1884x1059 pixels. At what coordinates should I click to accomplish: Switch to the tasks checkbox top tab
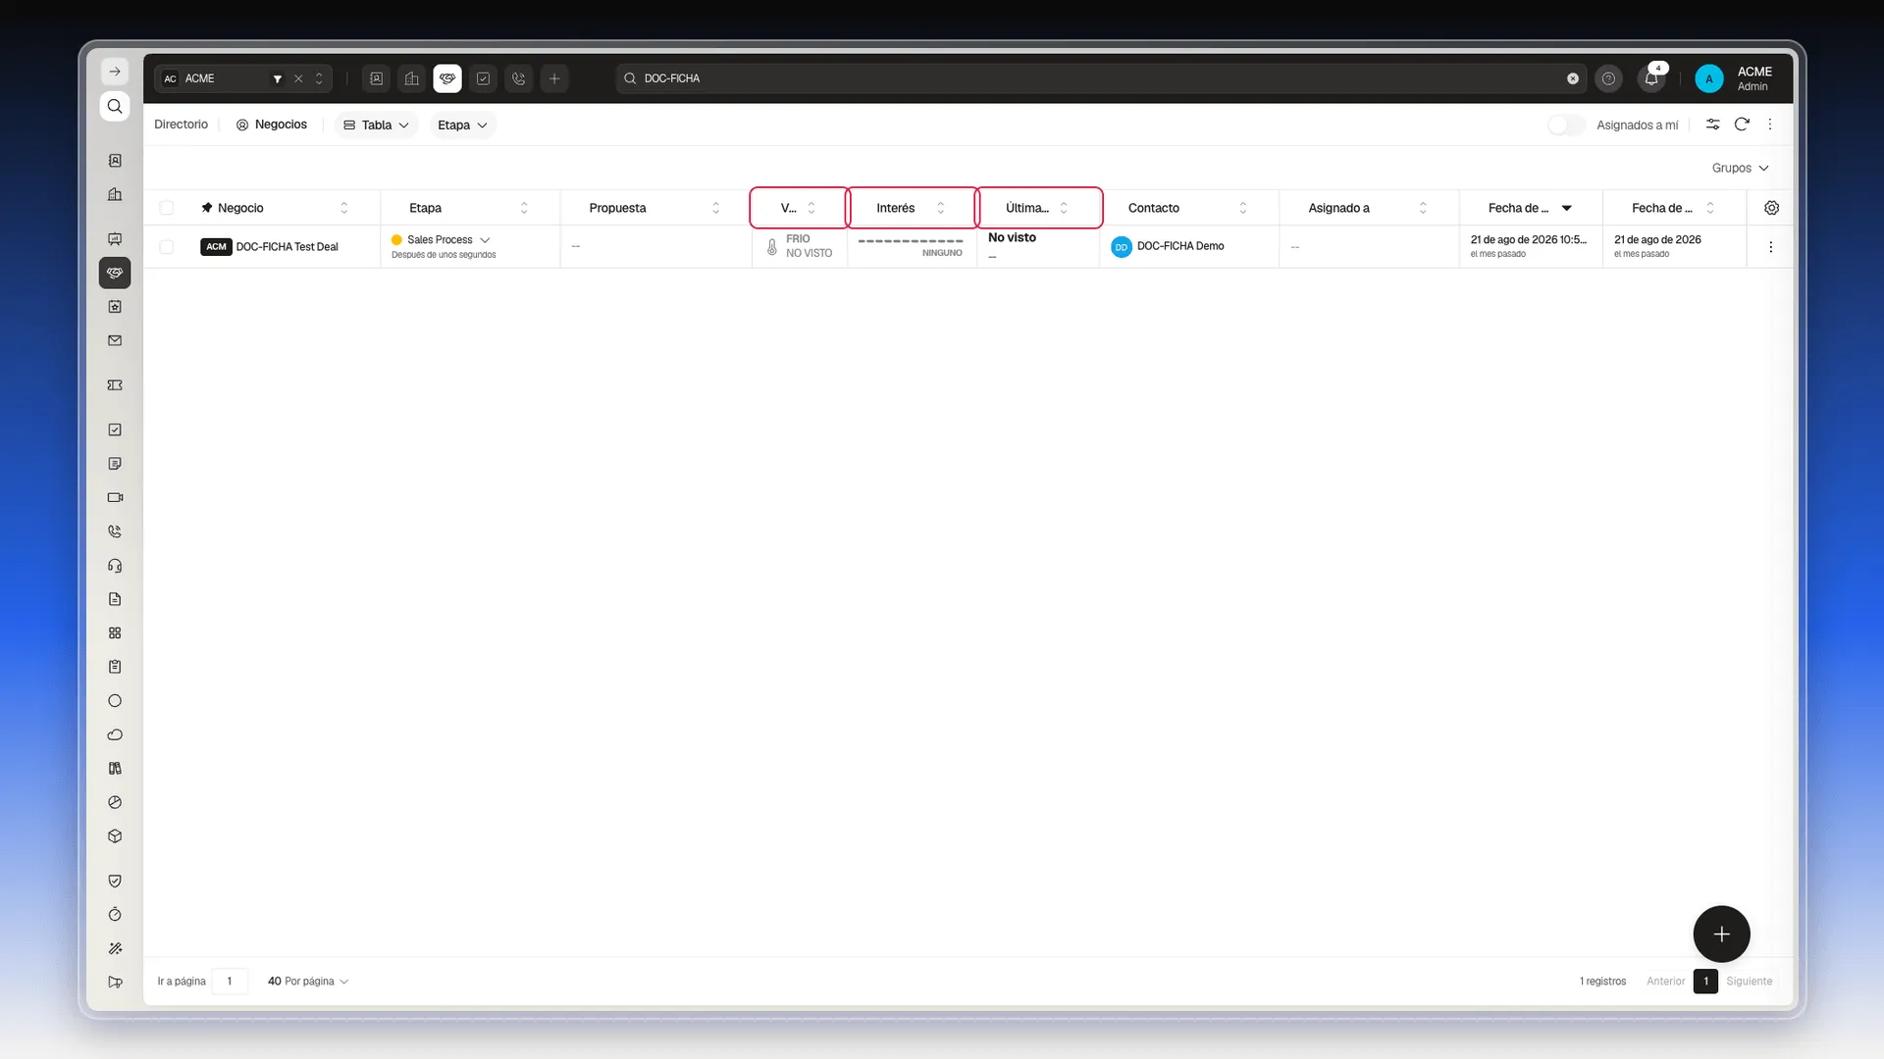tap(483, 78)
